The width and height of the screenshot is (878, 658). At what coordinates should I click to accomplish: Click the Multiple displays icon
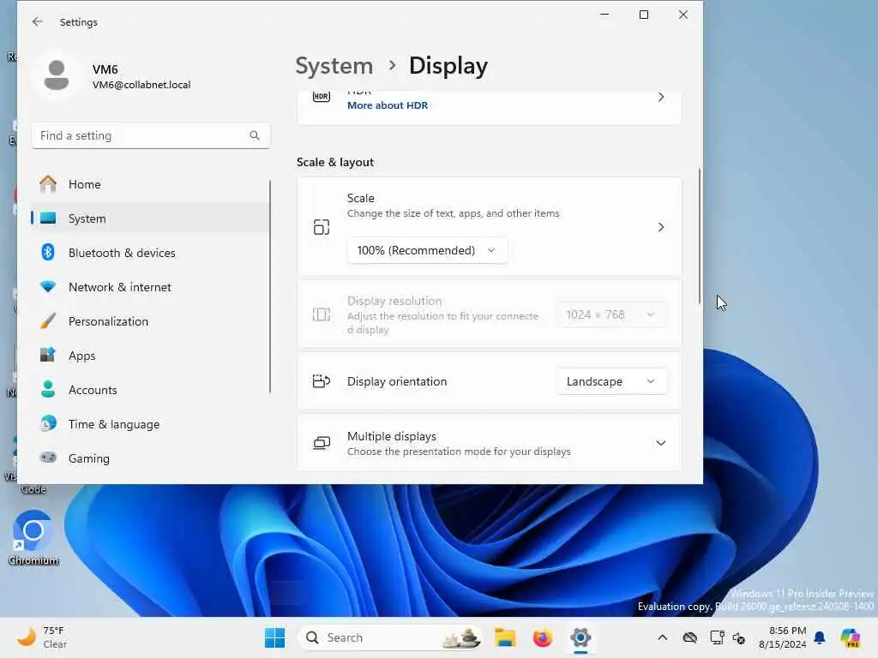pos(322,443)
